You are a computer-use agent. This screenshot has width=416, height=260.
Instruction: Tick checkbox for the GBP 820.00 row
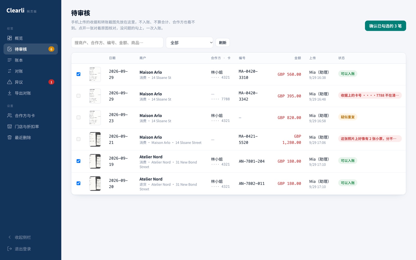click(79, 118)
